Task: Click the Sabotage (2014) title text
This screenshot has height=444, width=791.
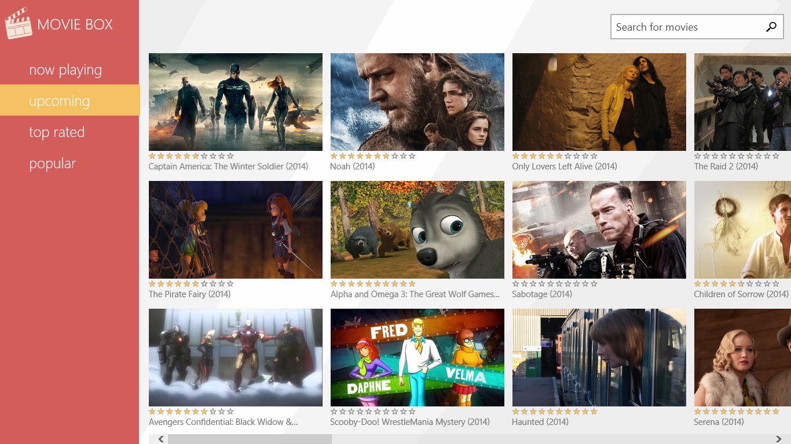Action: point(542,294)
